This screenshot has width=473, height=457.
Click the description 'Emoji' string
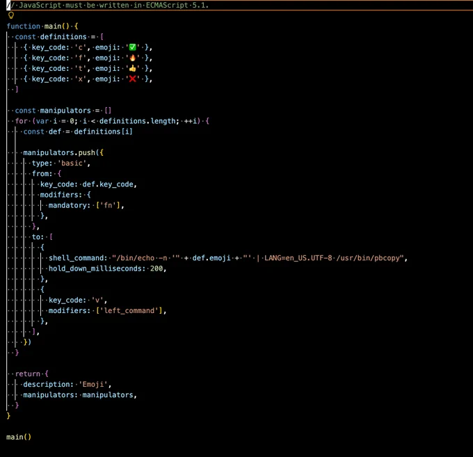tap(93, 384)
